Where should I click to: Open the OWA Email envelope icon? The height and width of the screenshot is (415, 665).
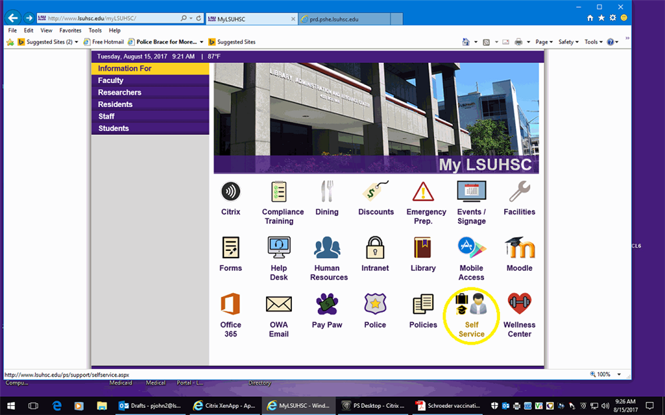[279, 305]
